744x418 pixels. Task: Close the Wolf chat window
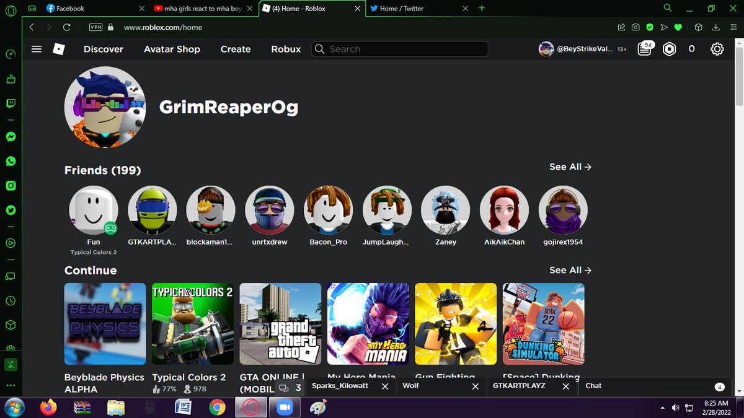coord(475,386)
